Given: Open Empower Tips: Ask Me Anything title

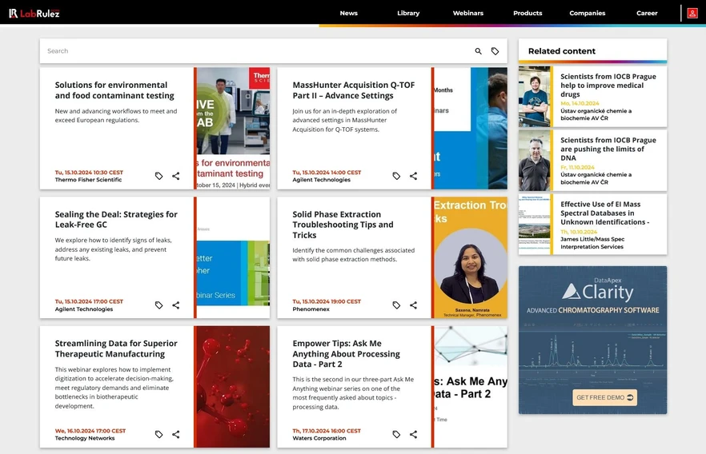Looking at the screenshot, I should click(x=347, y=354).
